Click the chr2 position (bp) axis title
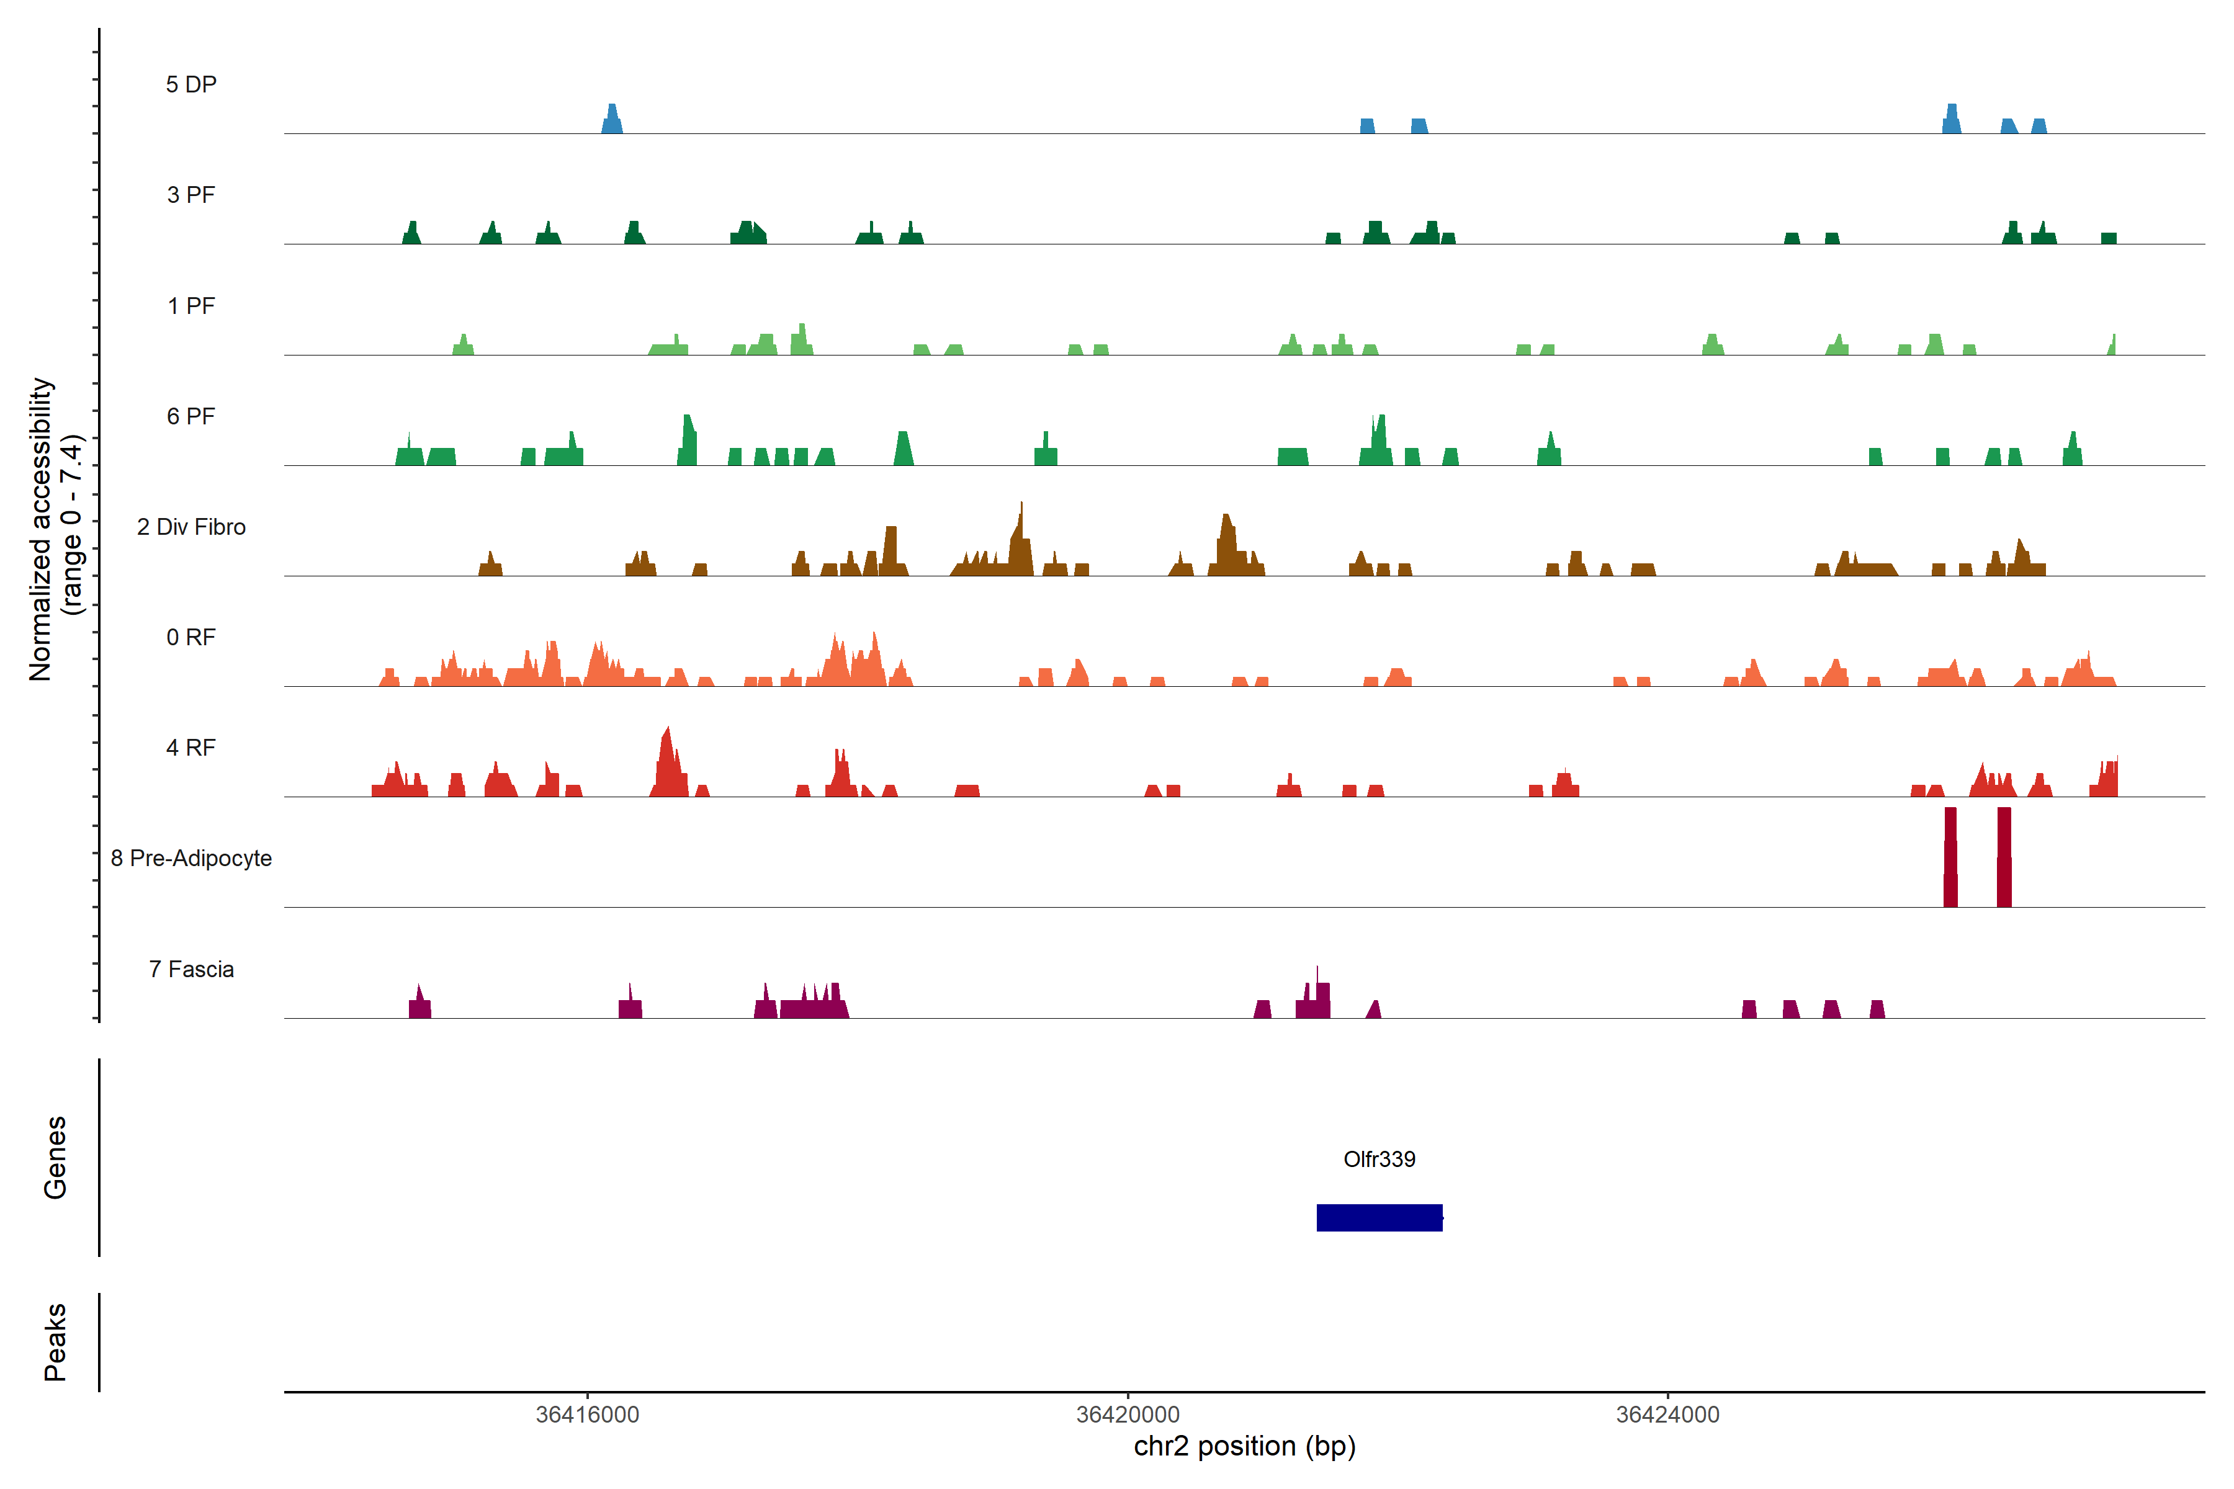Viewport: 2234px width, 1489px height. point(1244,1446)
